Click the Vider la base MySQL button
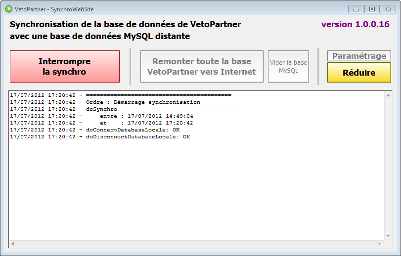This screenshot has width=401, height=256. point(288,67)
